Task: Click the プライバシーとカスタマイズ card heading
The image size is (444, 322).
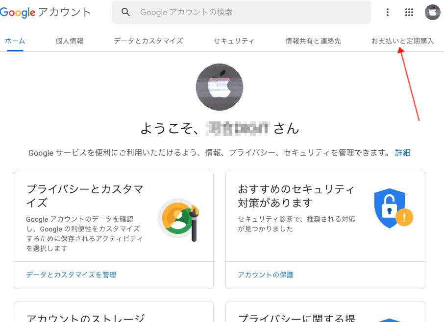Action: (85, 196)
